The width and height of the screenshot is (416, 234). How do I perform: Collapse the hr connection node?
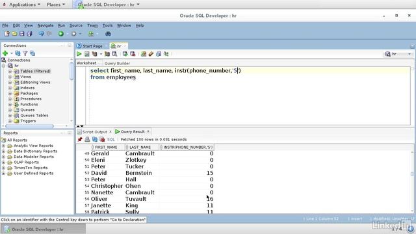pos(4,66)
